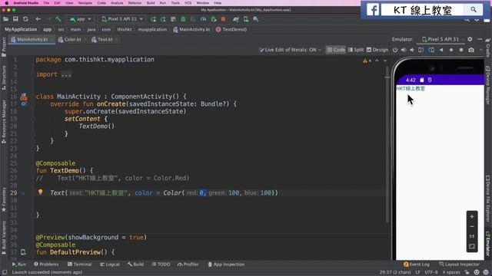Click LF line separator in status bar

point(417,272)
